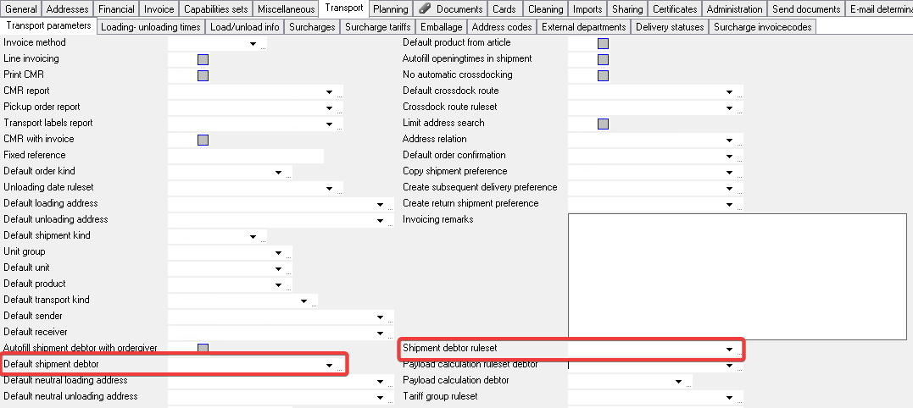Image resolution: width=913 pixels, height=408 pixels.
Task: Open the Addresses tab
Action: (68, 9)
